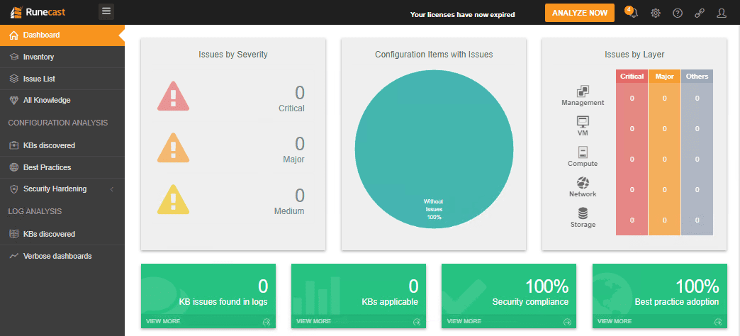
Task: Toggle the sidebar with hamburger button
Action: [106, 11]
